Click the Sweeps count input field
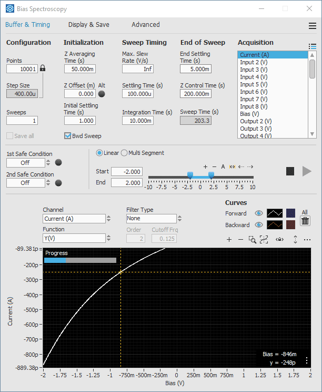This screenshot has height=392, width=322. tap(22, 121)
